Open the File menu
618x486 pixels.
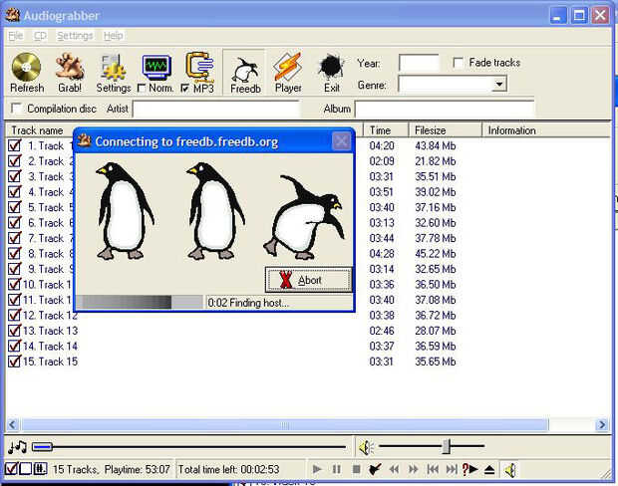point(16,36)
